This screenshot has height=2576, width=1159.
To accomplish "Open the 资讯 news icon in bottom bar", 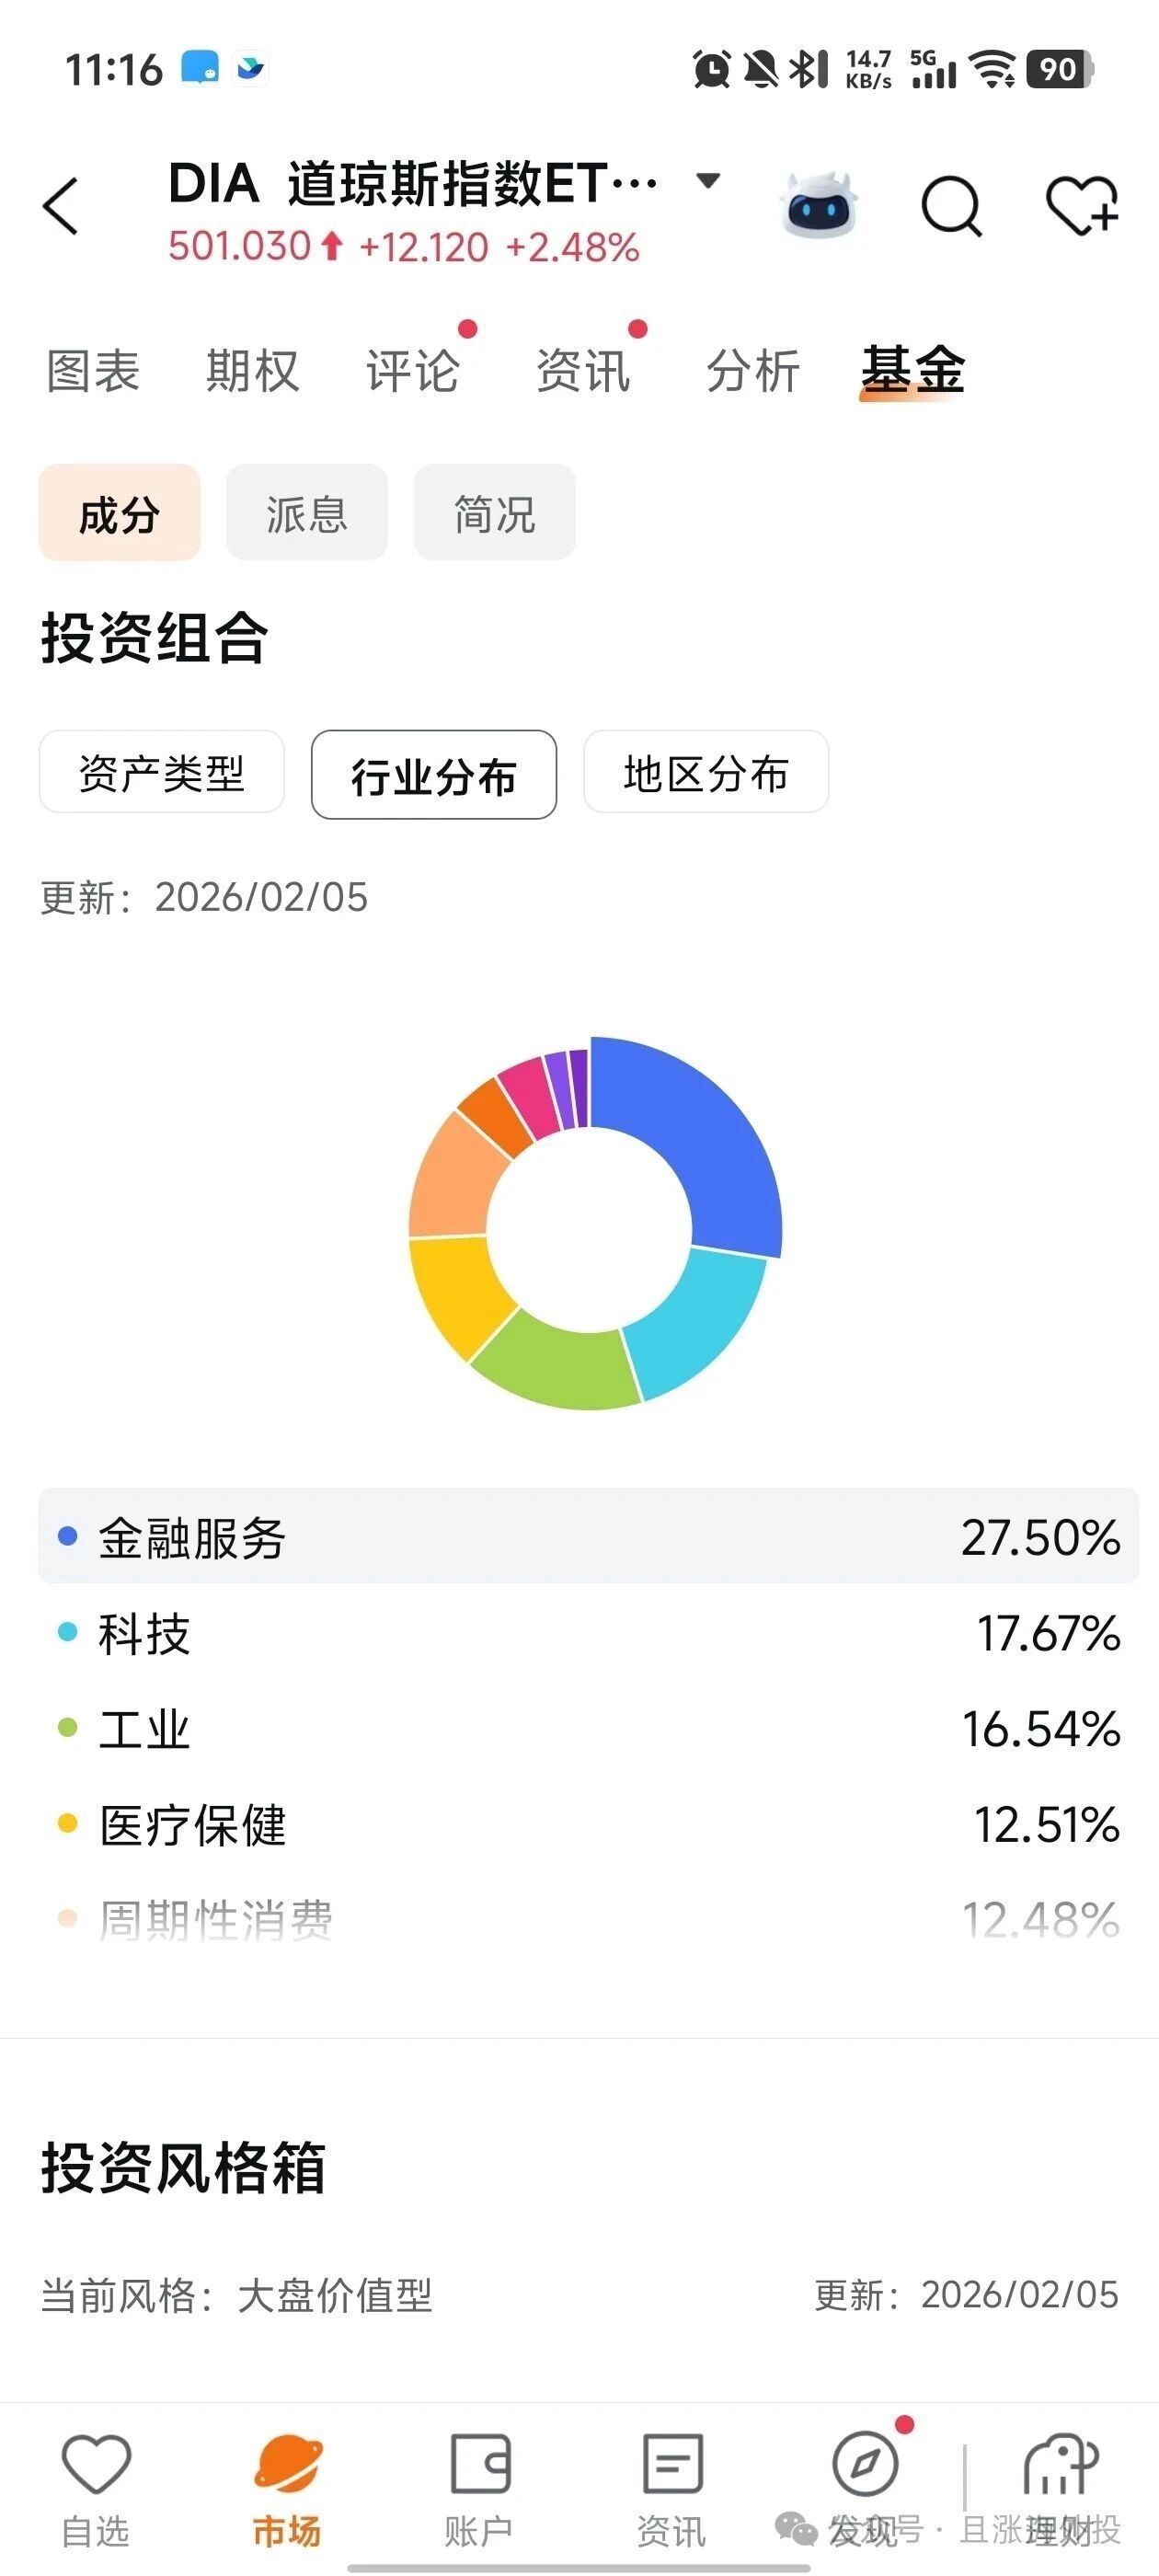I will tap(672, 2465).
